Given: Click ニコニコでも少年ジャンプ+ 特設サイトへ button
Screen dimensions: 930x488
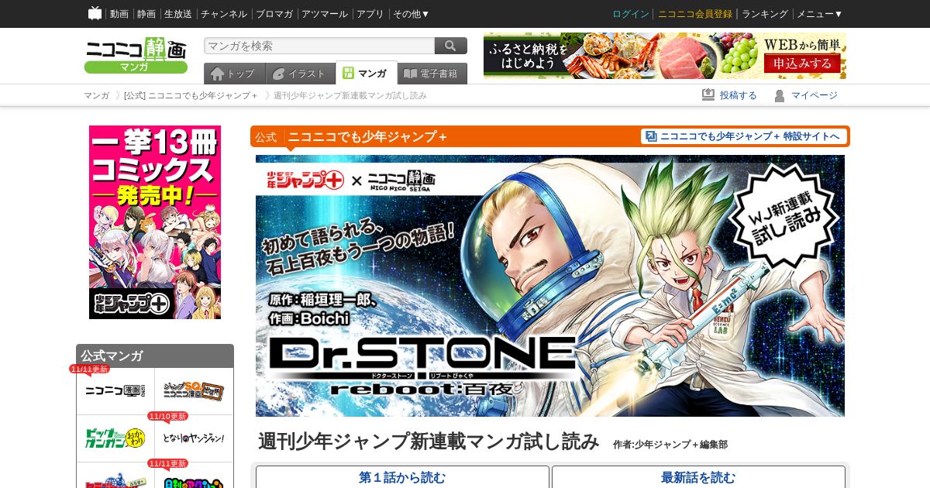Looking at the screenshot, I should pyautogui.click(x=744, y=136).
